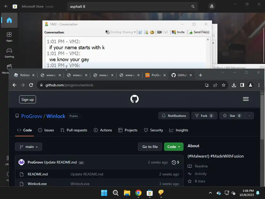
Task: Open the Projects tab
Action: coord(128,130)
